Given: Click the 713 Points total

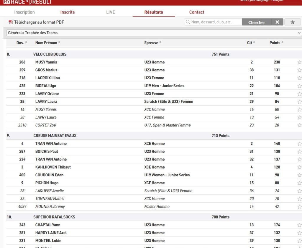Looking at the screenshot, I should click(x=221, y=136).
